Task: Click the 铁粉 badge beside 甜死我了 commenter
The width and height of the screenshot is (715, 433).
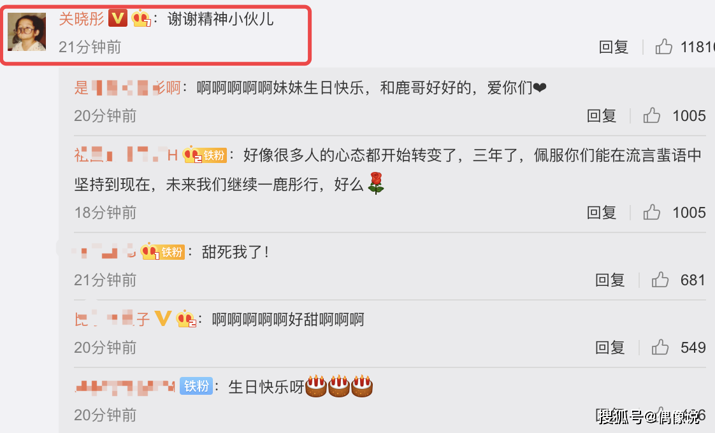Action: (x=172, y=252)
